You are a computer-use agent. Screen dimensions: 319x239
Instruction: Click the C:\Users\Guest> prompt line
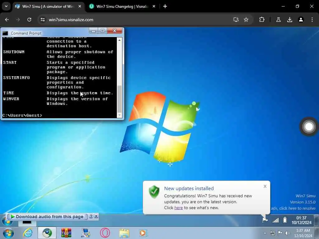tap(22, 115)
